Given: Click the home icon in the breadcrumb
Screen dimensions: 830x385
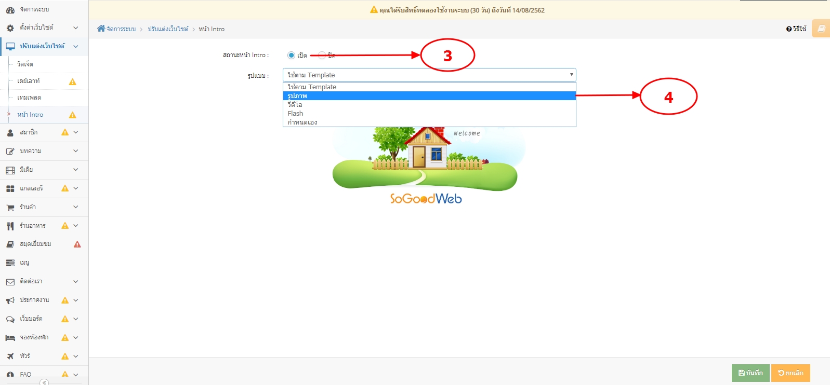Looking at the screenshot, I should tap(101, 29).
